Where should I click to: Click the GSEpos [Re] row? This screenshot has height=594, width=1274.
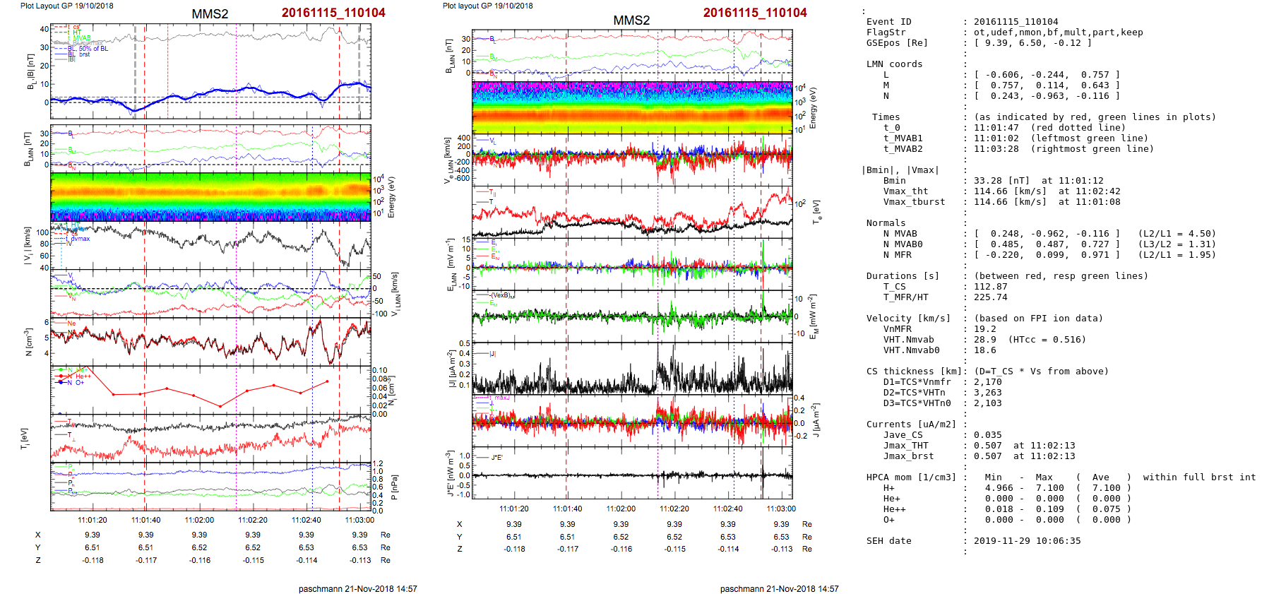pos(897,43)
